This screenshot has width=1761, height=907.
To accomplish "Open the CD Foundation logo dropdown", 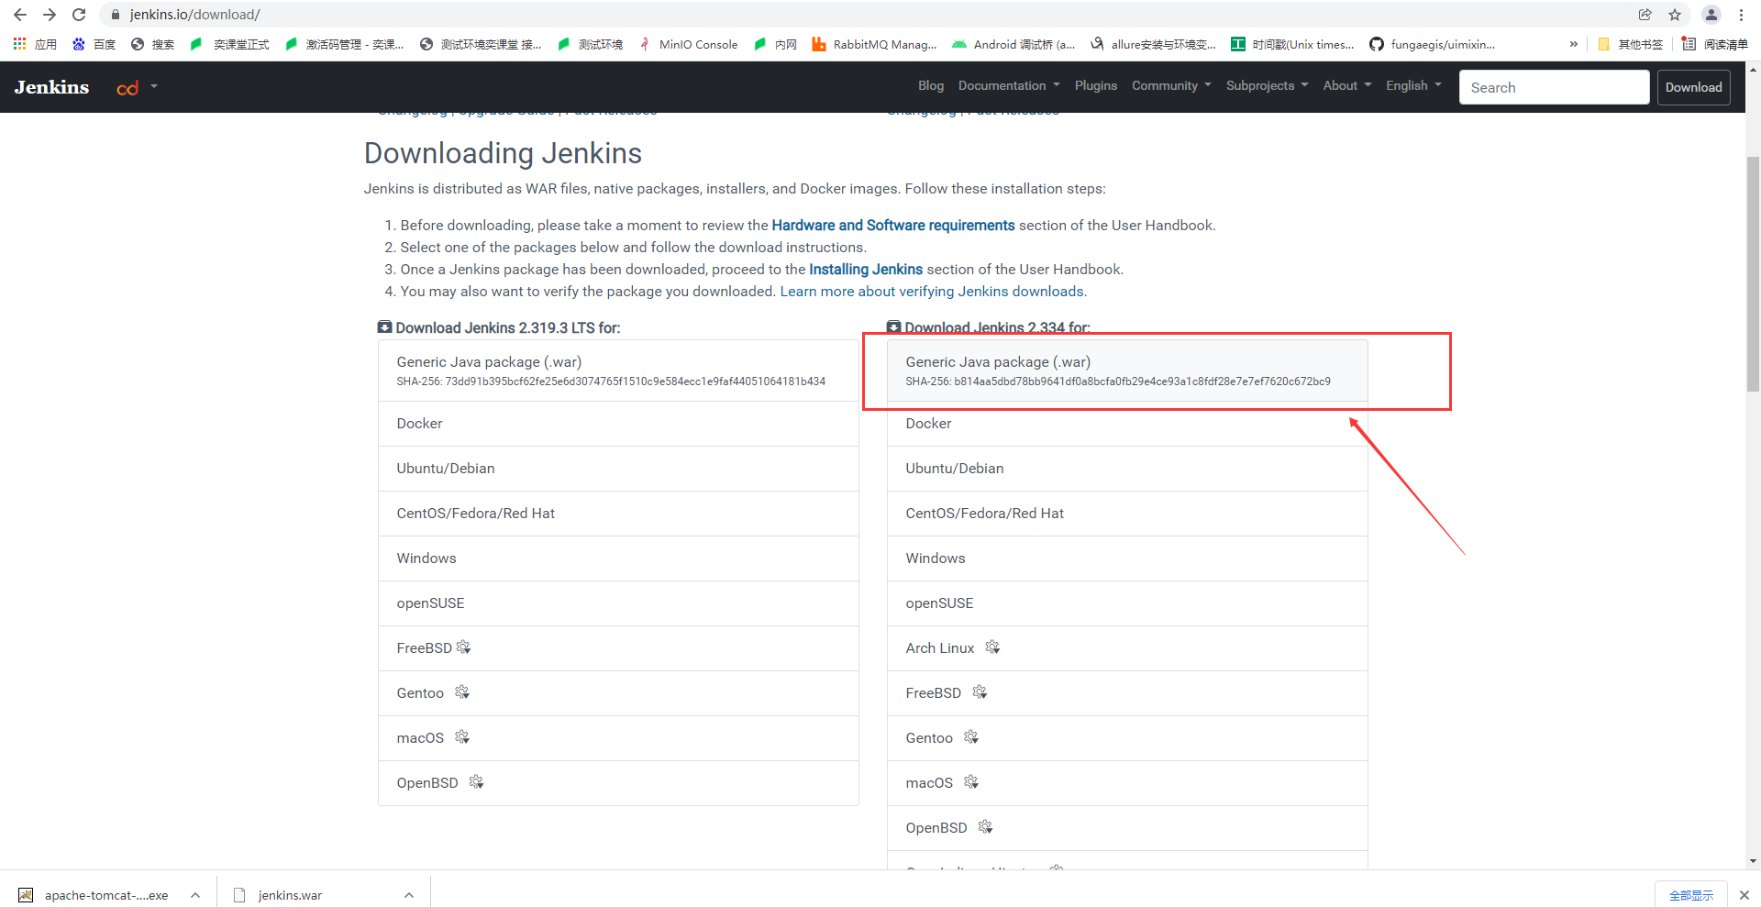I will [x=137, y=87].
